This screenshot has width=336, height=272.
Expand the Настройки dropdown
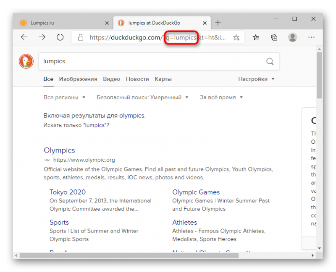(x=256, y=79)
